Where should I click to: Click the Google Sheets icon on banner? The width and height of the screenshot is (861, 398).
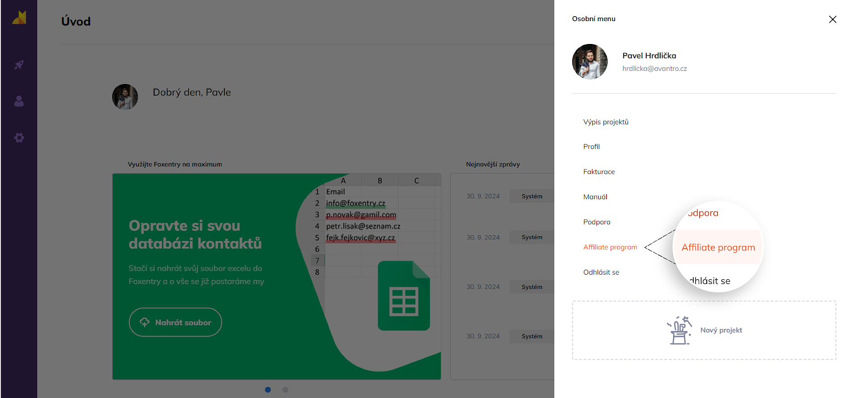click(x=404, y=296)
